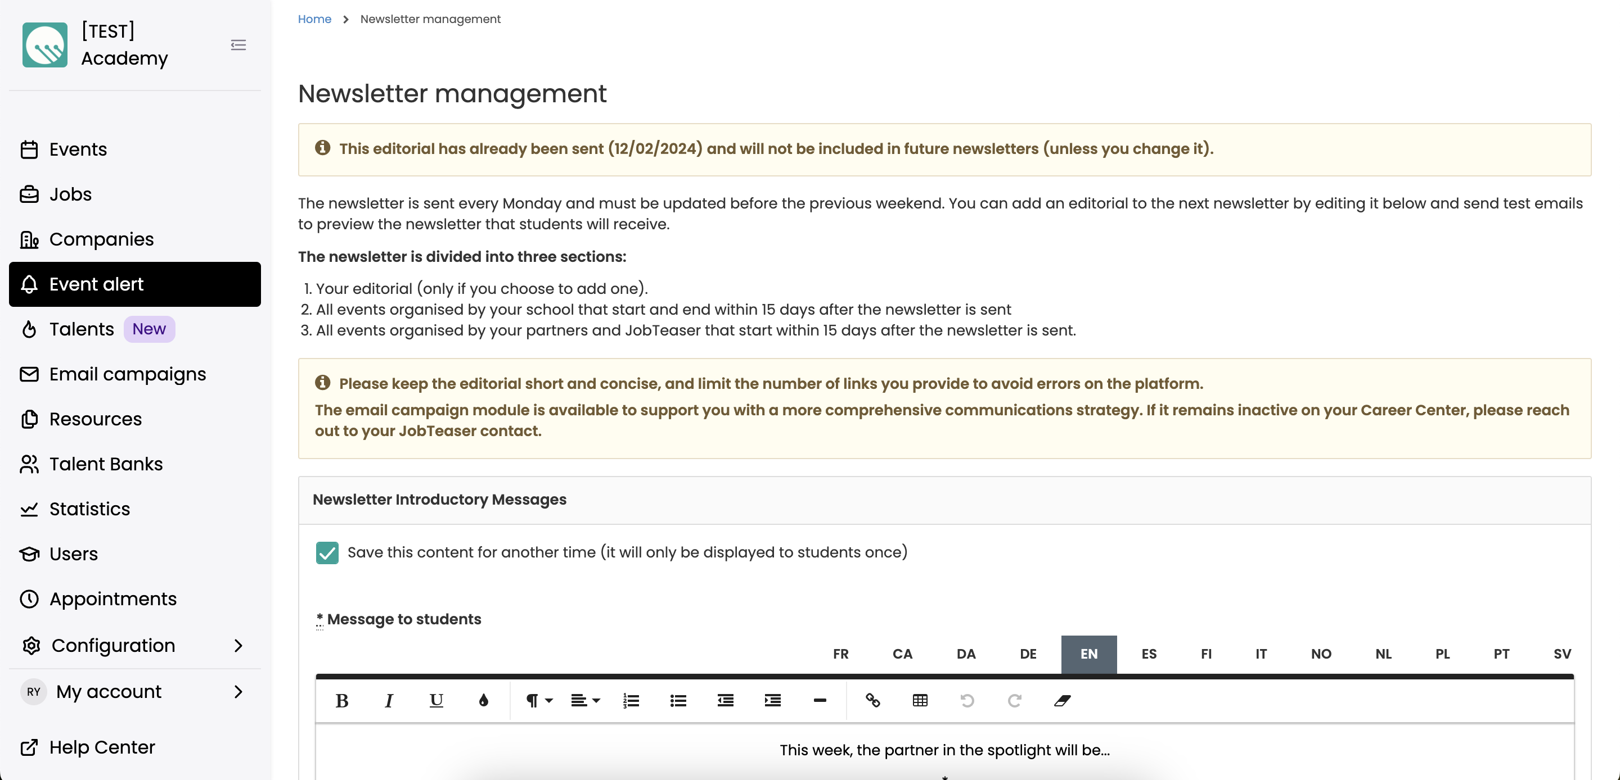Switch to the NO language tab
Screen dimensions: 1620x780
click(1321, 654)
